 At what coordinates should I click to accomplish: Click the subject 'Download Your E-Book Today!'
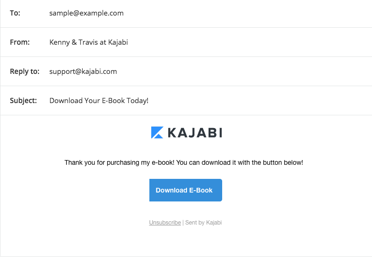click(99, 101)
